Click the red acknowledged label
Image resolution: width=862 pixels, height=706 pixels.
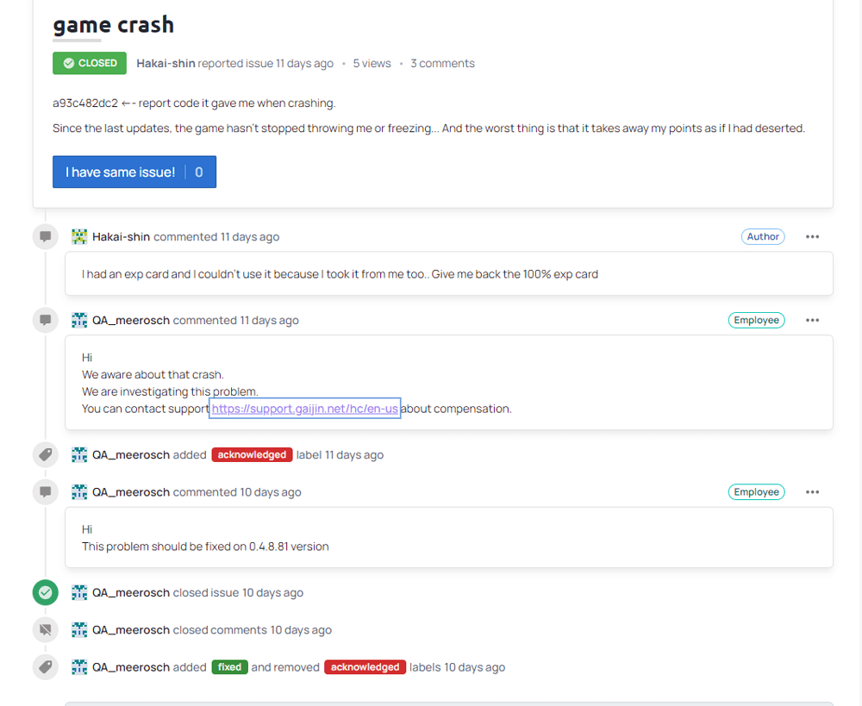(x=252, y=454)
